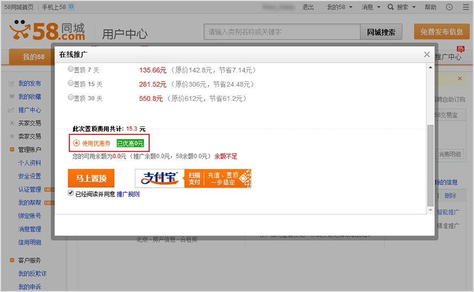The height and width of the screenshot is (292, 474).
Task: Open 消息管理 in the sidebar
Action: coord(29,229)
